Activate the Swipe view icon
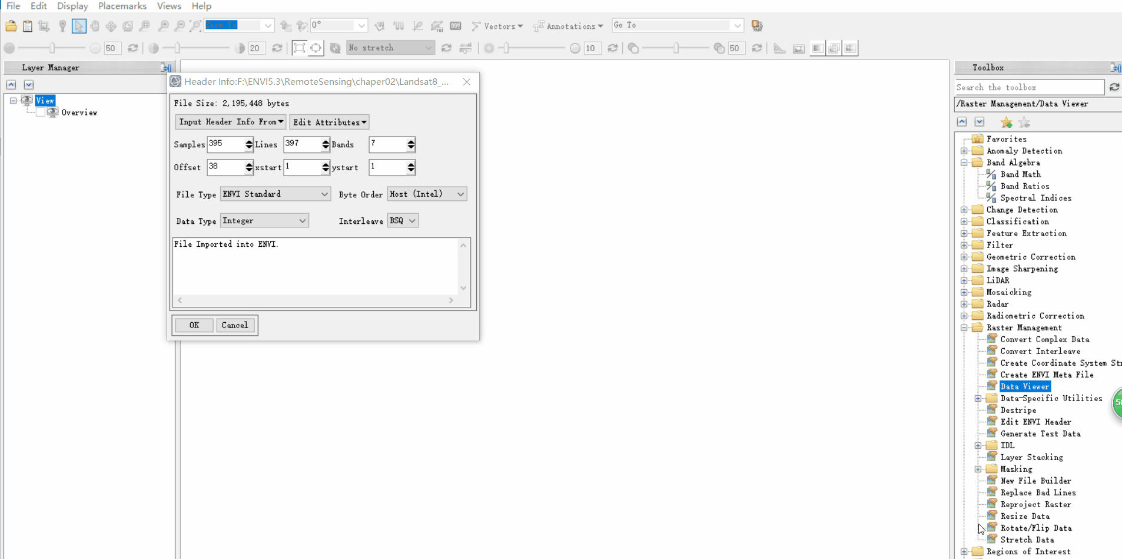This screenshot has width=1122, height=559. (x=851, y=48)
